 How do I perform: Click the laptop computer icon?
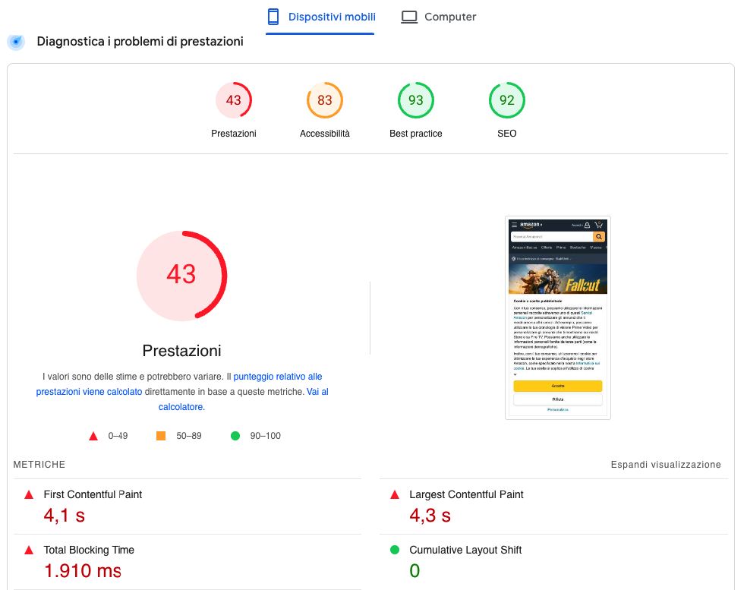click(x=408, y=17)
